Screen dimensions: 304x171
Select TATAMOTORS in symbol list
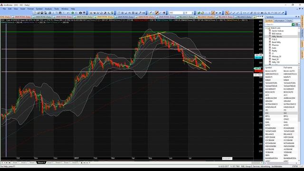pyautogui.click(x=271, y=83)
